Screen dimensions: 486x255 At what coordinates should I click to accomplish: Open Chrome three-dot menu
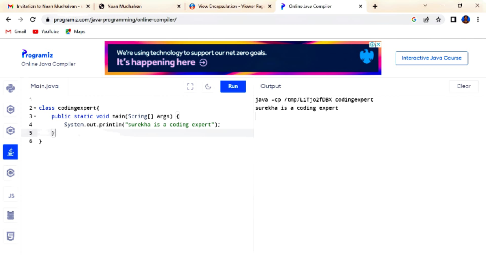(x=477, y=19)
